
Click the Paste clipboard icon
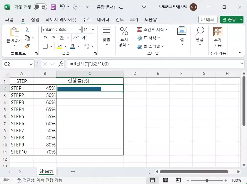[x=14, y=32]
